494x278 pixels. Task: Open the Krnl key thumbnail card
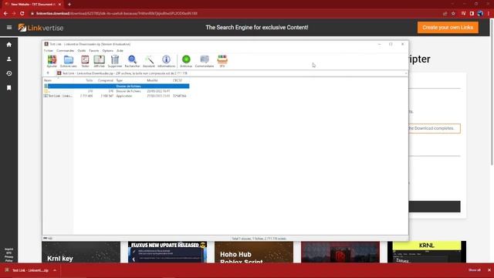click(x=81, y=253)
